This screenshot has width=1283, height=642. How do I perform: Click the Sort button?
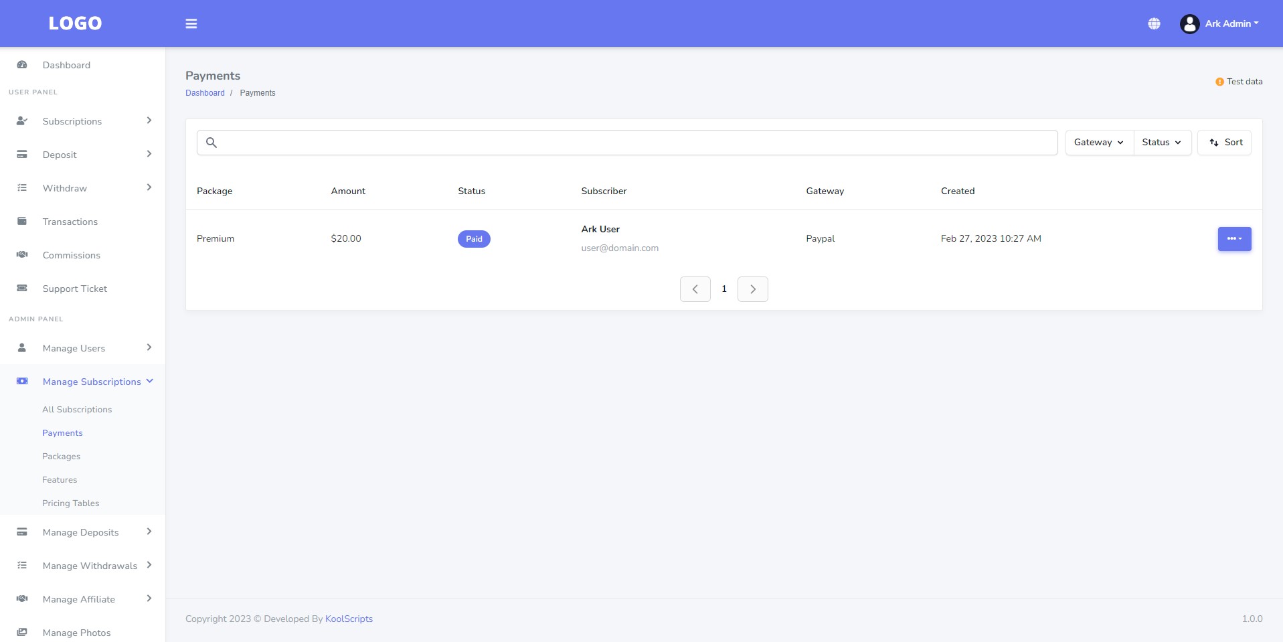1224,142
